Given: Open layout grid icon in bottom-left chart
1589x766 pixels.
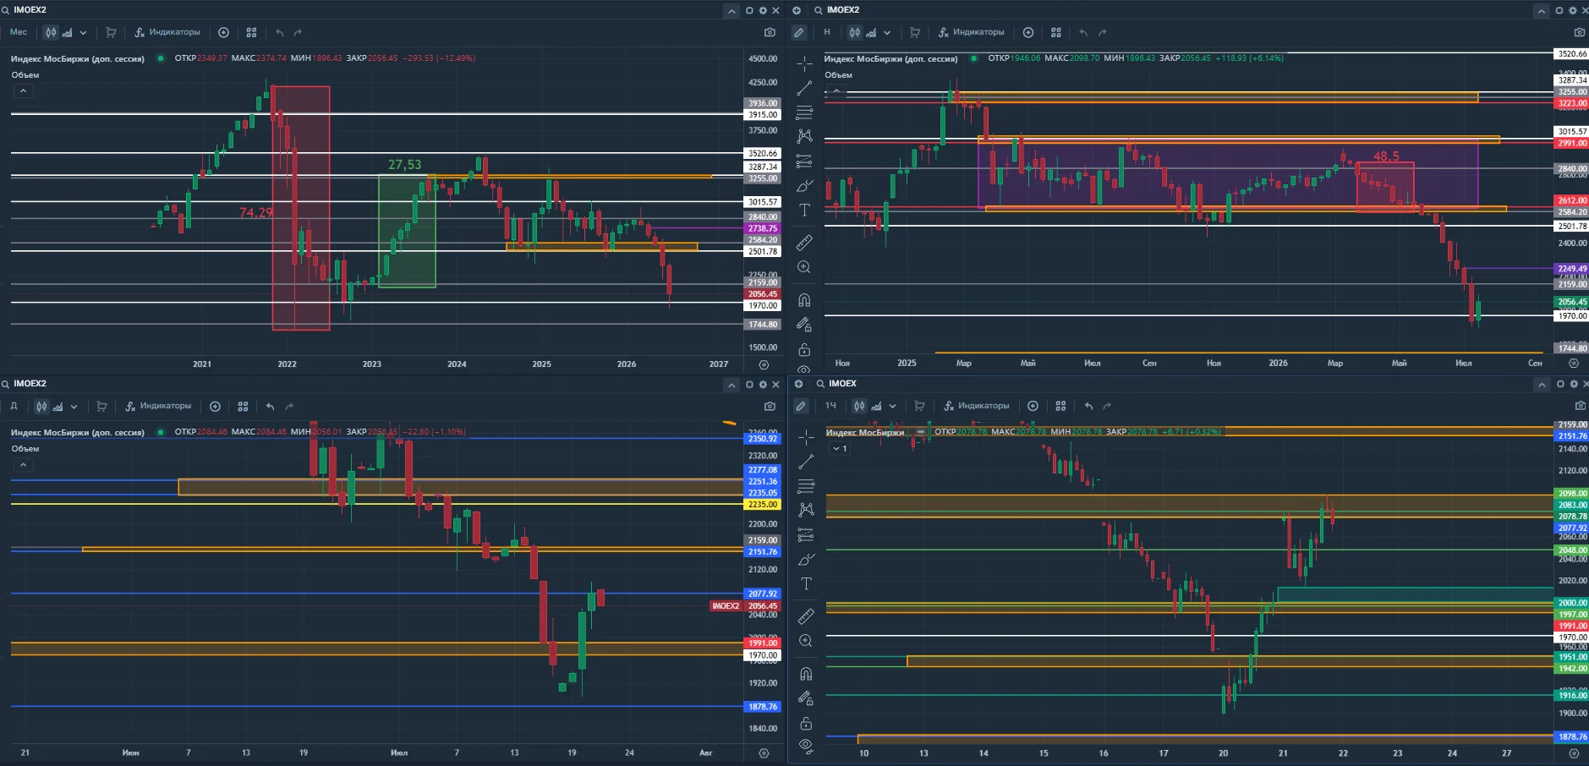Looking at the screenshot, I should 243,406.
